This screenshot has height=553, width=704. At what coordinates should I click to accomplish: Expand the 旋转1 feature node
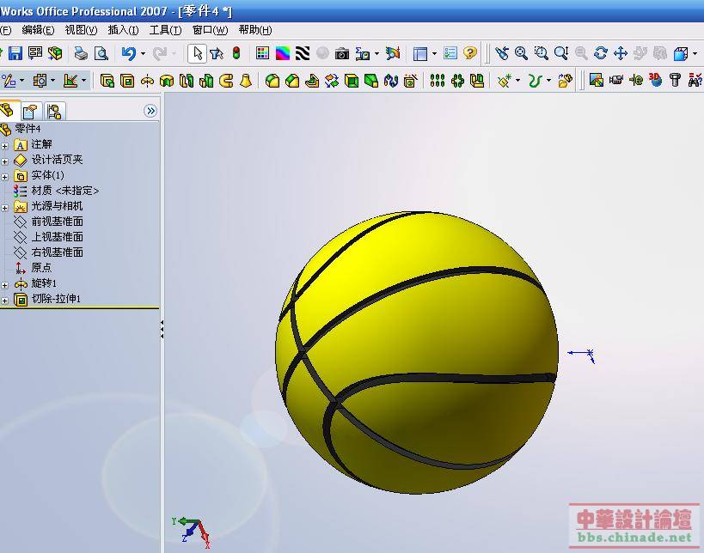(x=5, y=284)
